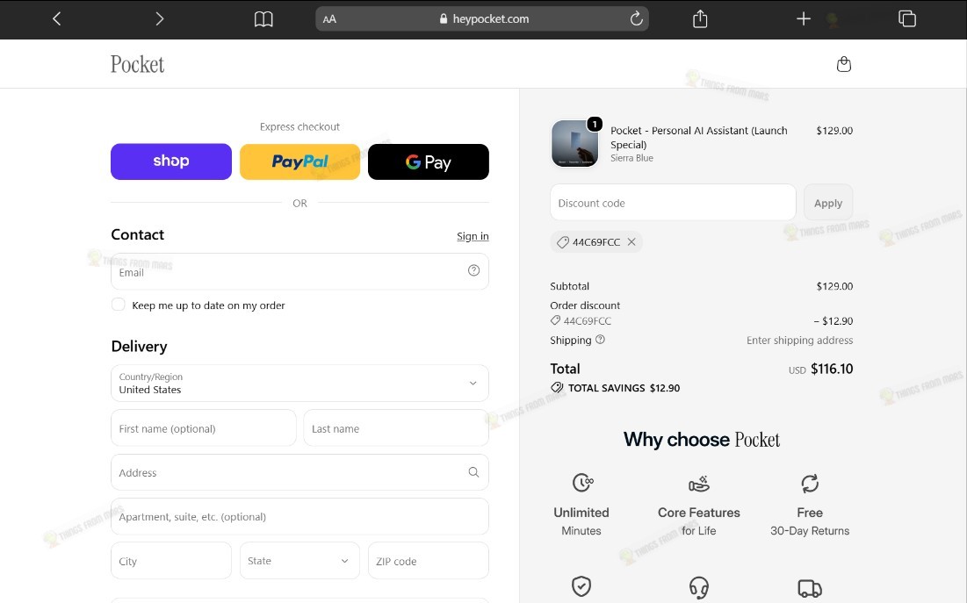
Task: Open the browser share sheet icon
Action: (700, 18)
